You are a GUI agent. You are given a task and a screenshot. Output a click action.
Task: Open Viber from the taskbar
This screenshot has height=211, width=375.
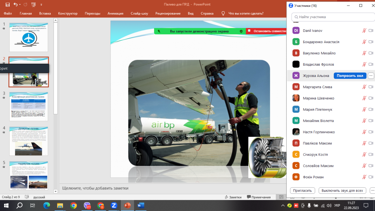click(87, 205)
